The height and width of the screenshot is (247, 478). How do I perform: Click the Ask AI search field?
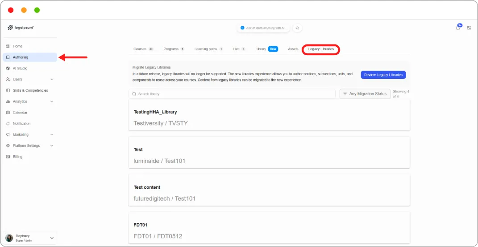(x=263, y=28)
